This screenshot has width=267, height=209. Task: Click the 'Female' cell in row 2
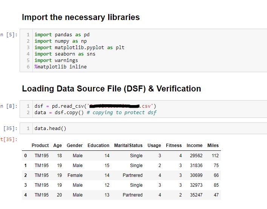[x=75, y=175]
